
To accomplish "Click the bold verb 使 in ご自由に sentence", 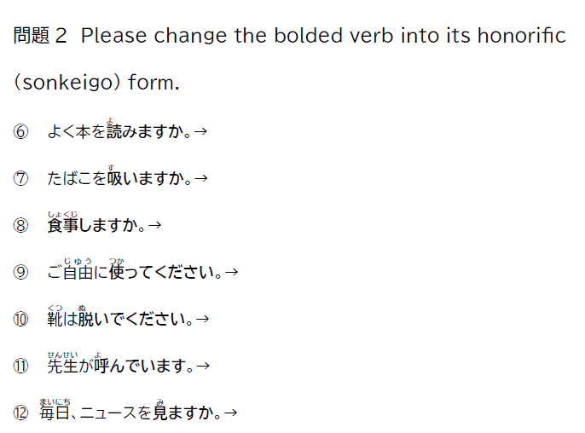I will (x=117, y=273).
